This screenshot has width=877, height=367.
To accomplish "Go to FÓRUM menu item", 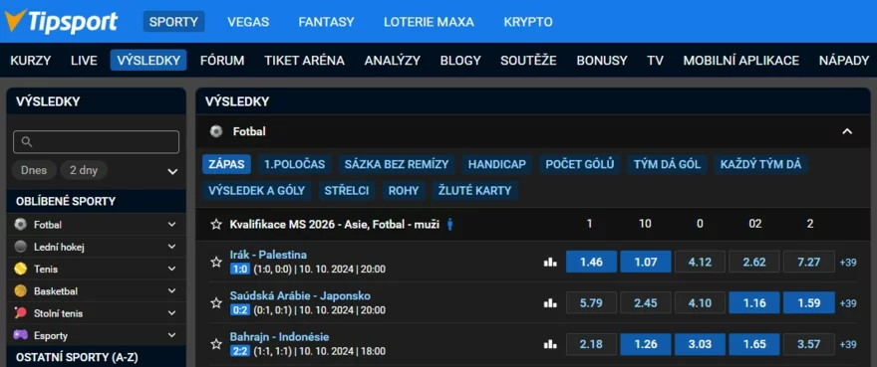I will [222, 61].
